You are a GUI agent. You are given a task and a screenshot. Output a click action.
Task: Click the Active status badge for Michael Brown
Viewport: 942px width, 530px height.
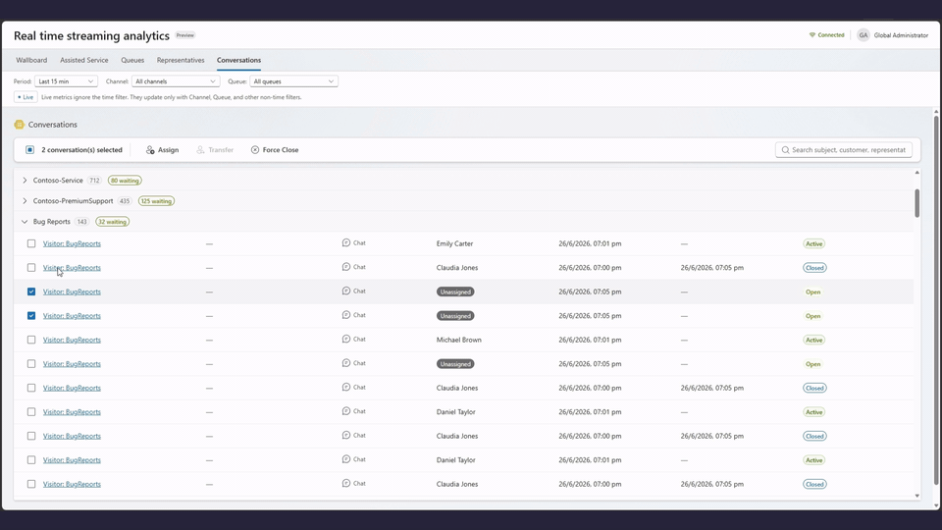(x=814, y=340)
